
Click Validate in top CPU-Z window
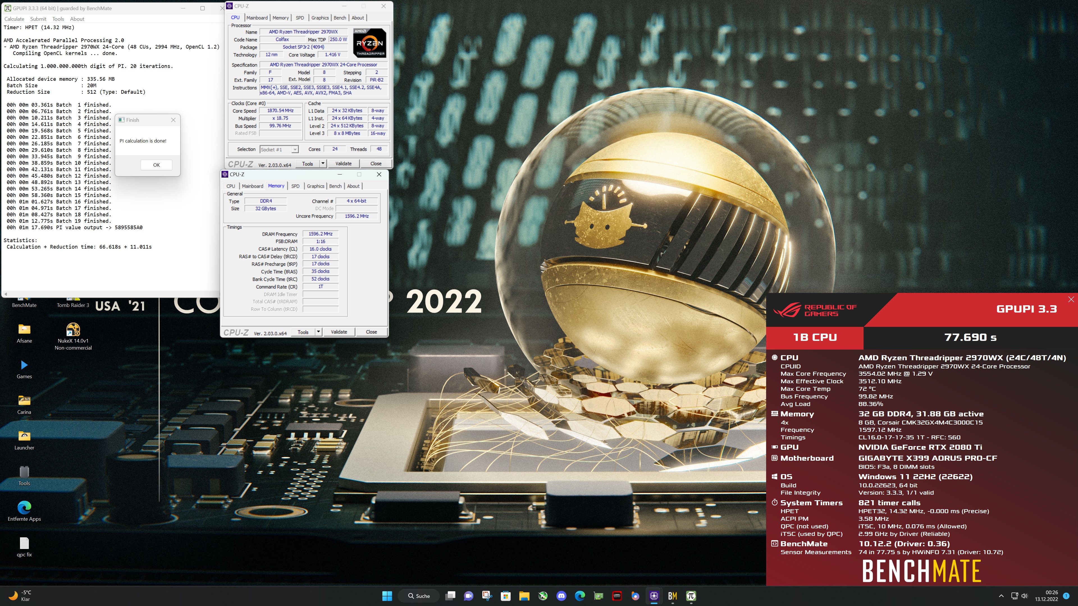click(344, 164)
